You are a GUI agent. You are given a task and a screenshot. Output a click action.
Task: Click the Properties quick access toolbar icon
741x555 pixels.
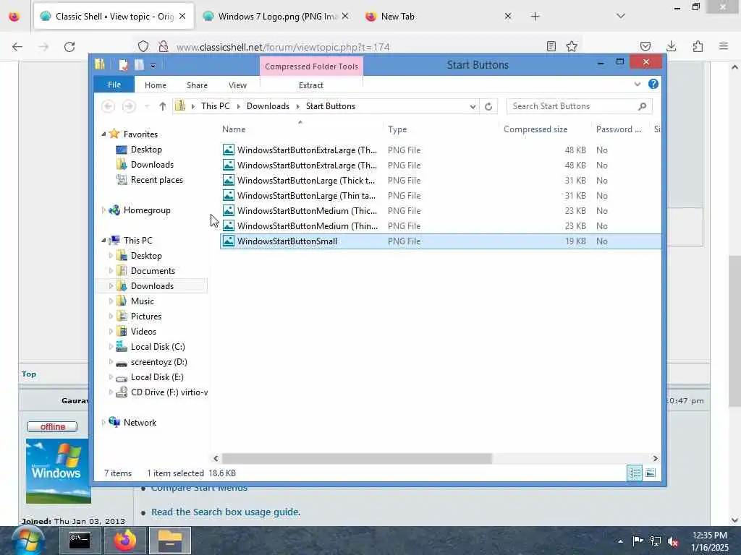(123, 64)
